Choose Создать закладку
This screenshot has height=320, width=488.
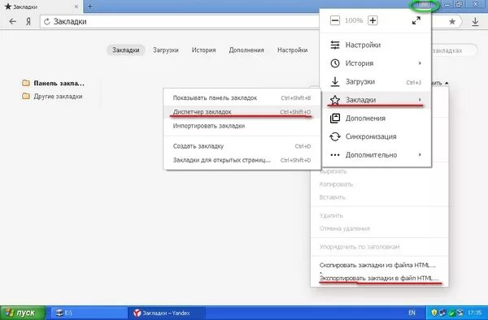click(242, 146)
